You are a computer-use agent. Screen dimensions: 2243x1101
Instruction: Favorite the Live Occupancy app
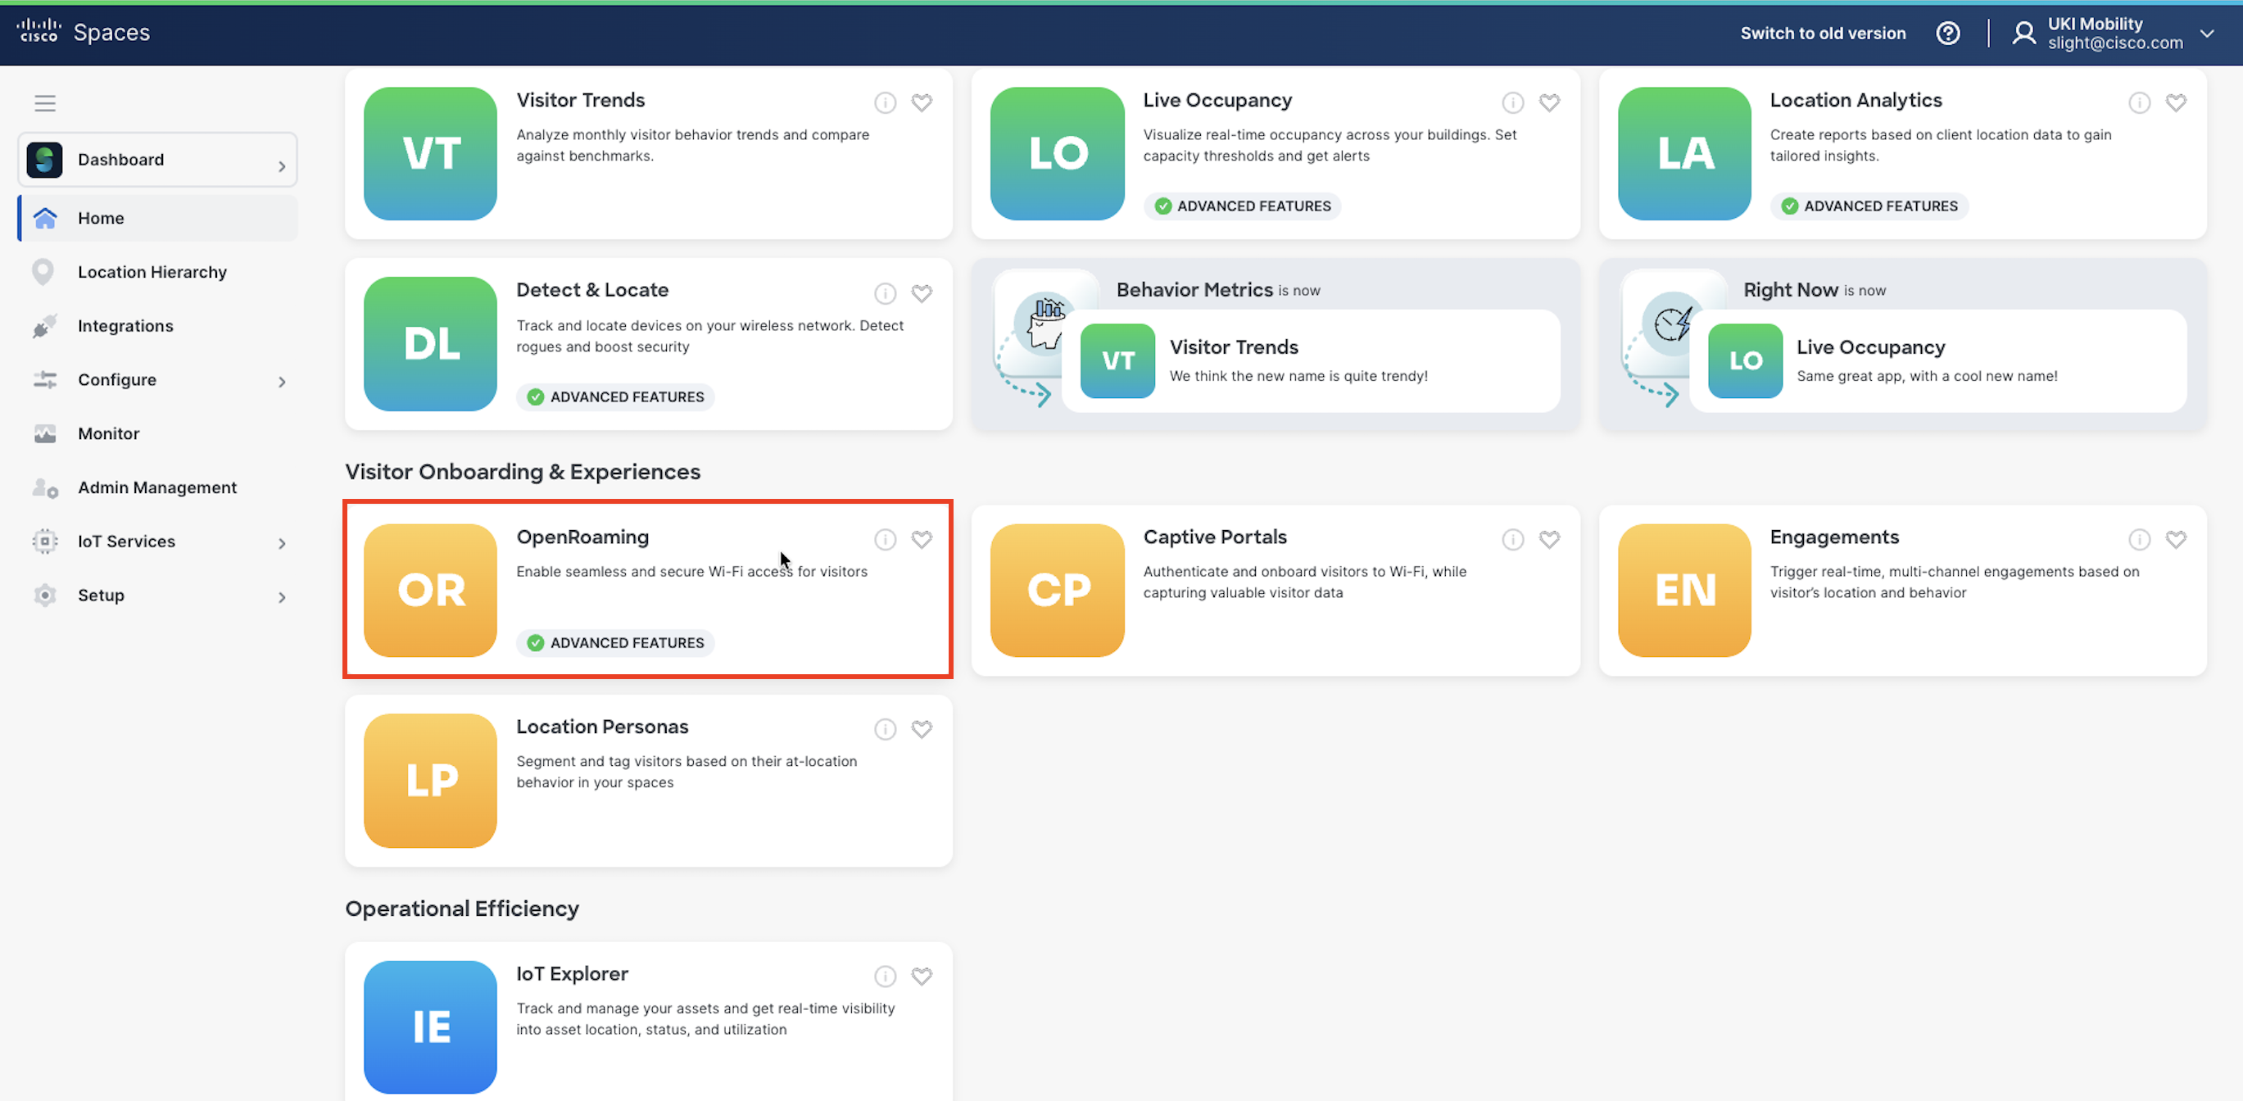1549,102
